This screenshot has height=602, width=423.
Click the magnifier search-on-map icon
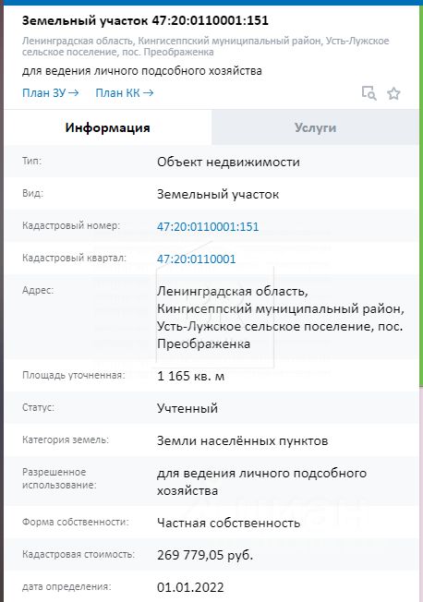[x=369, y=93]
